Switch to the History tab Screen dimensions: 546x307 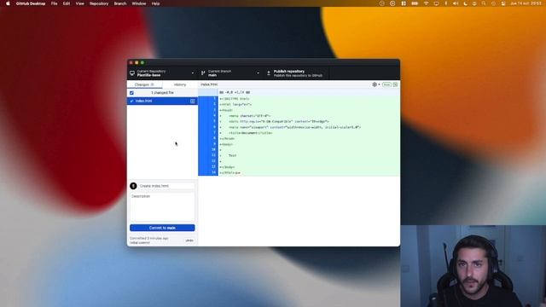coord(180,84)
